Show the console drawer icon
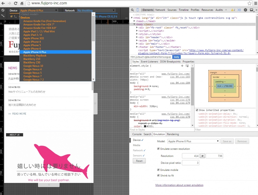The width and height of the screenshot is (258, 195). [x=239, y=10]
